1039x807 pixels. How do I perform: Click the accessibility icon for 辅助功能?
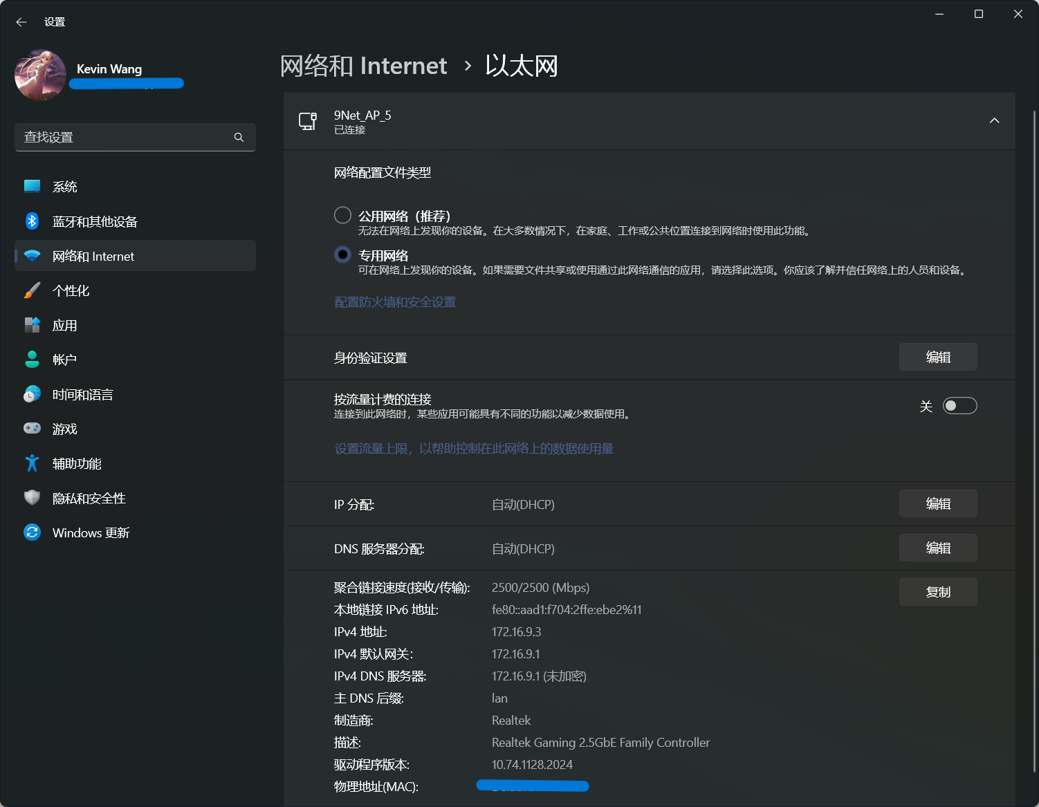[x=33, y=463]
